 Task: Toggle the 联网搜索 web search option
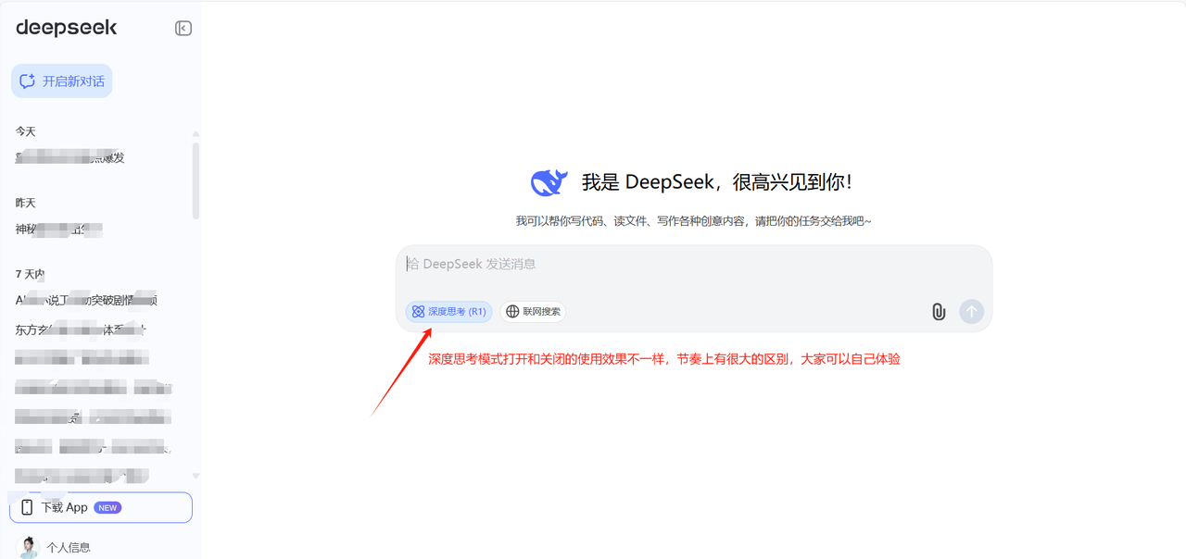pyautogui.click(x=533, y=312)
